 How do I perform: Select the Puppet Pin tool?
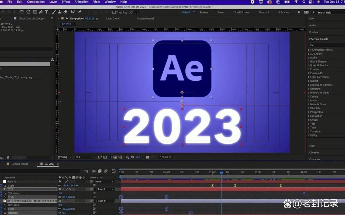(x=80, y=12)
